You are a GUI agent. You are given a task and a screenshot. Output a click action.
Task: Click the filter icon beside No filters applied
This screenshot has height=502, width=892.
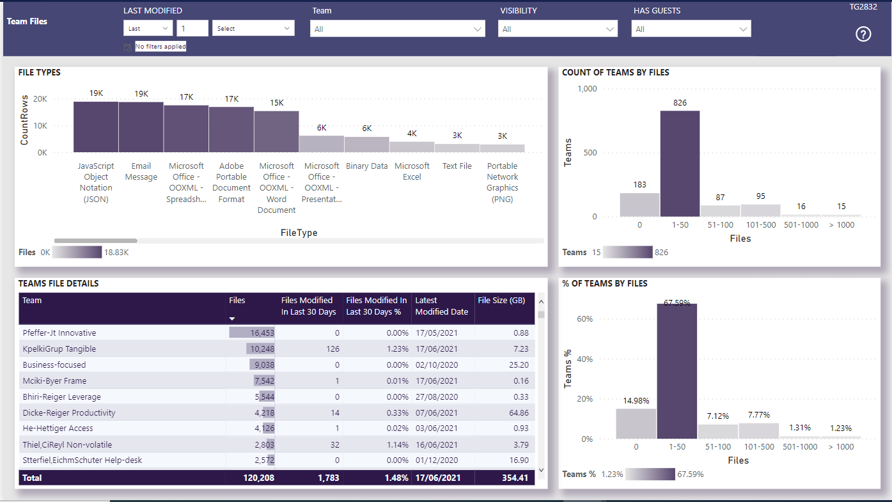[x=128, y=47]
